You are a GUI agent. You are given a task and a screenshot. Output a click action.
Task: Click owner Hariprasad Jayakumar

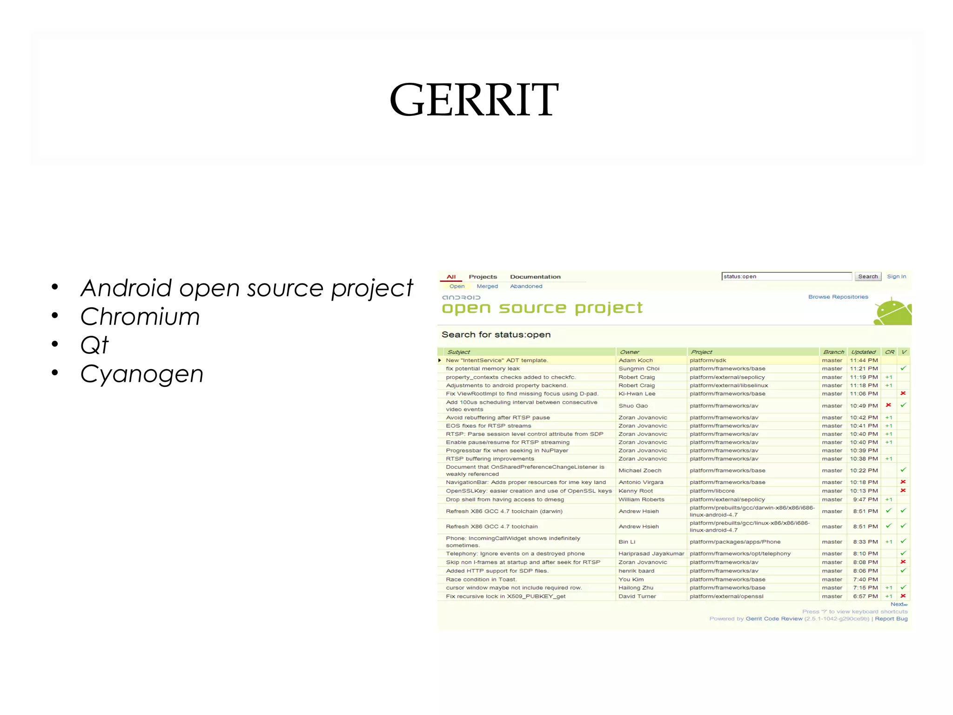click(651, 554)
